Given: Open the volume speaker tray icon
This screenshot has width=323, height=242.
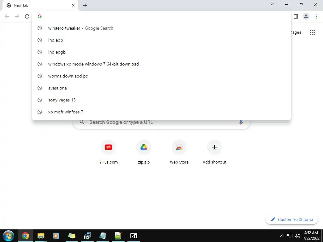Looking at the screenshot, I should click(x=297, y=236).
